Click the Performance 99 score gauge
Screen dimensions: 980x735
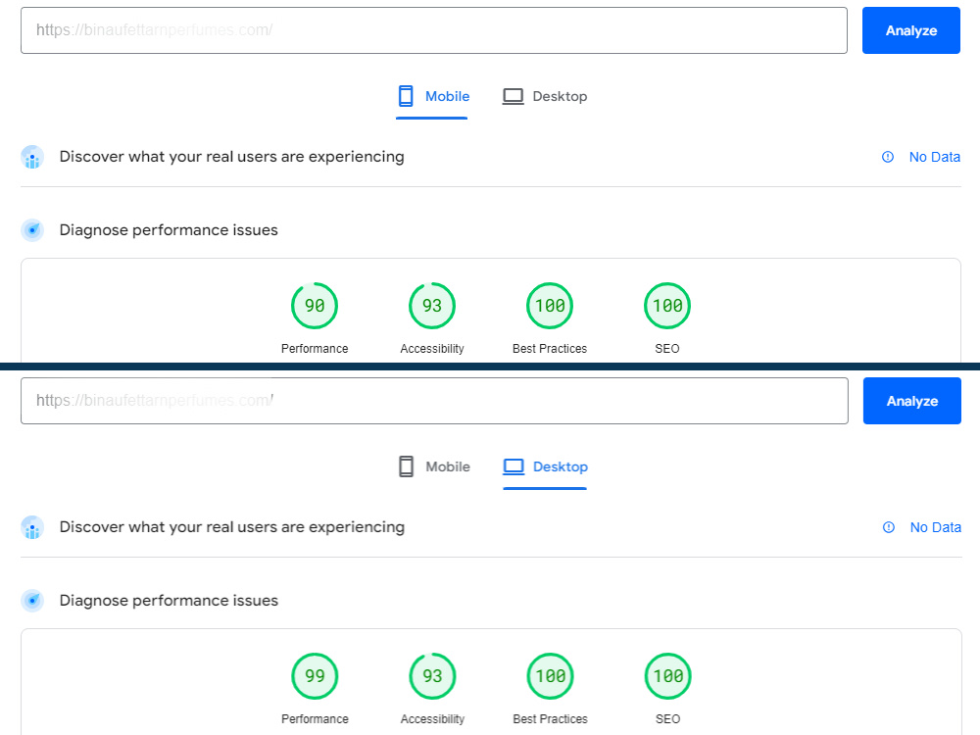click(315, 676)
